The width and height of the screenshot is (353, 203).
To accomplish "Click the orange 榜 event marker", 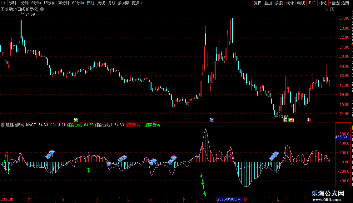I will pyautogui.click(x=286, y=120).
